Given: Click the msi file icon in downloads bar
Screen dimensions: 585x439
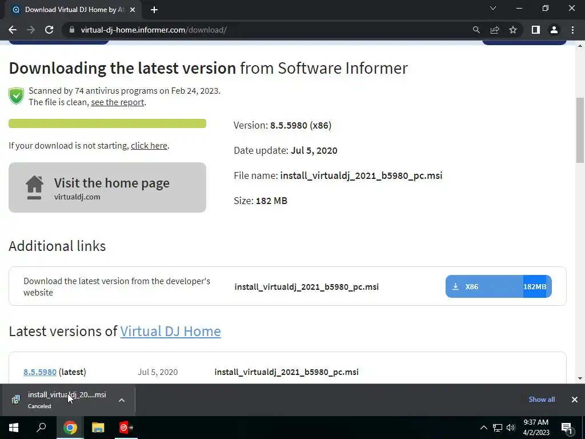Looking at the screenshot, I should [15, 400].
